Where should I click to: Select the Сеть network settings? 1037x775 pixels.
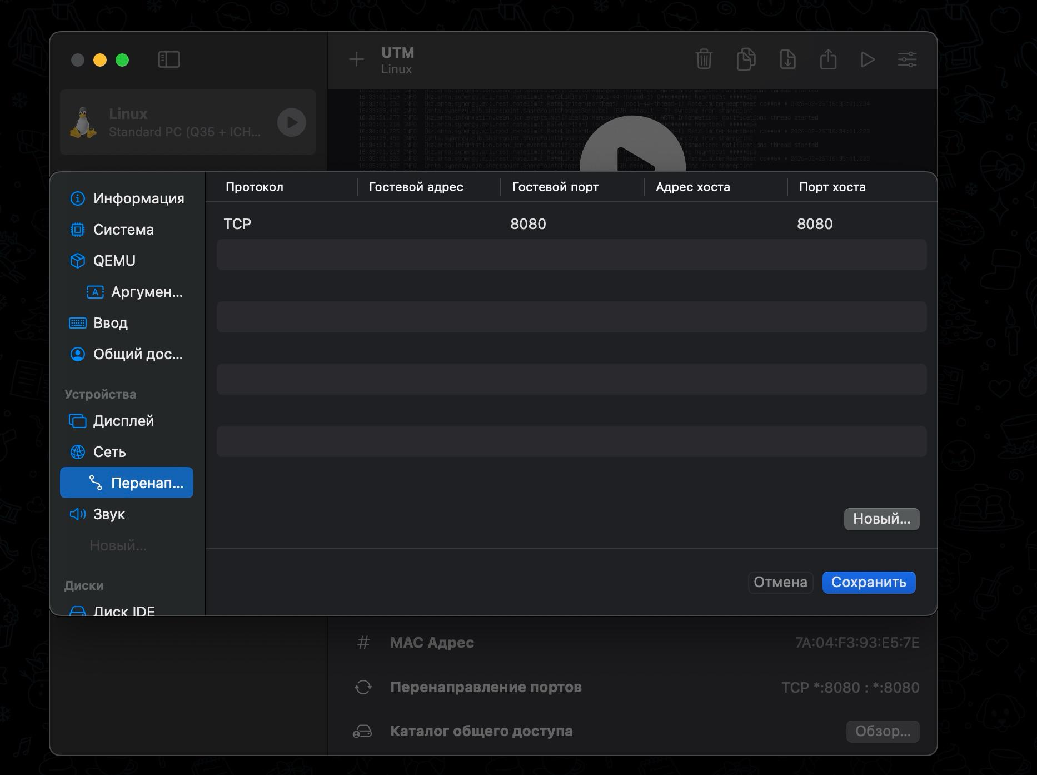tap(109, 452)
